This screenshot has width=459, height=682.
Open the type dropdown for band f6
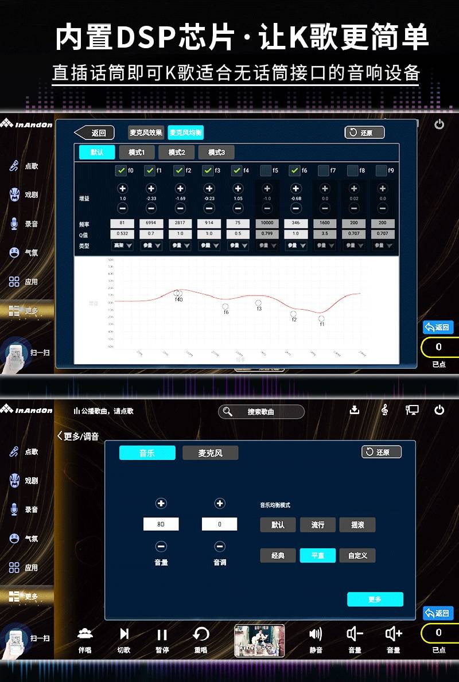pos(295,245)
